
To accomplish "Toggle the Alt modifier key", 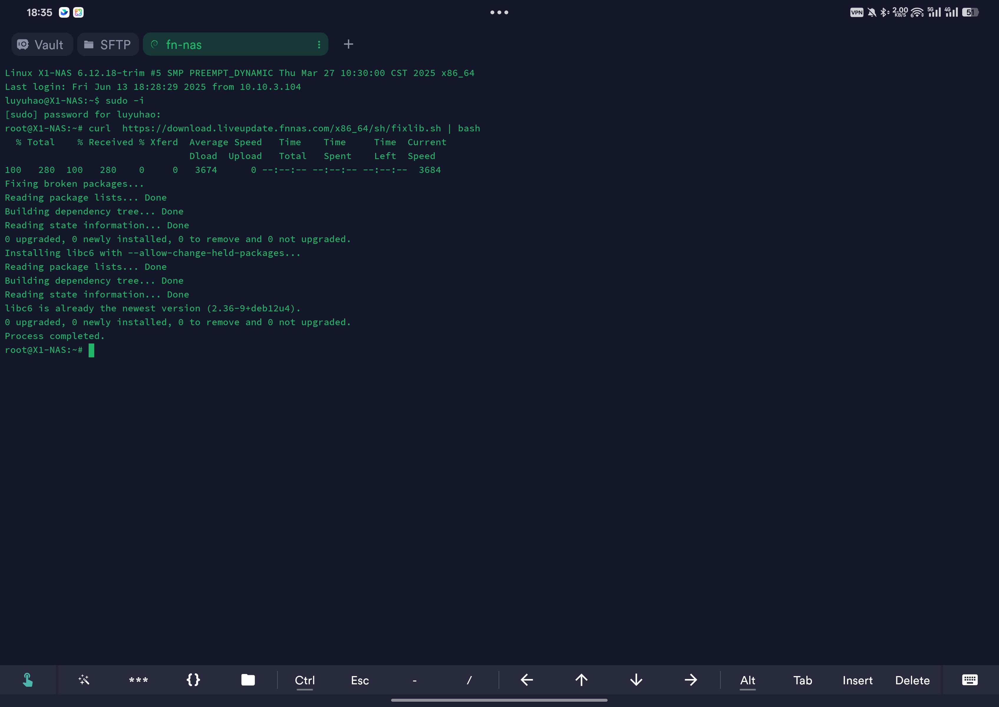I will (748, 680).
